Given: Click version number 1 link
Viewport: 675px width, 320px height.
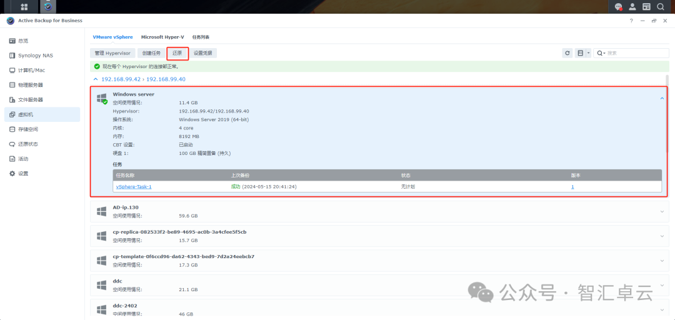Looking at the screenshot, I should [572, 187].
